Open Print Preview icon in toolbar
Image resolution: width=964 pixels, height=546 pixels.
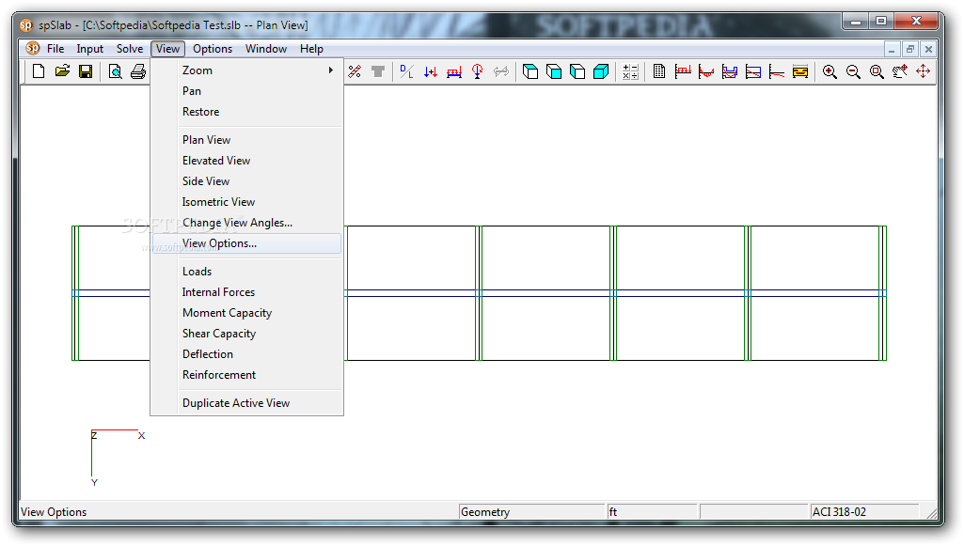tap(115, 71)
